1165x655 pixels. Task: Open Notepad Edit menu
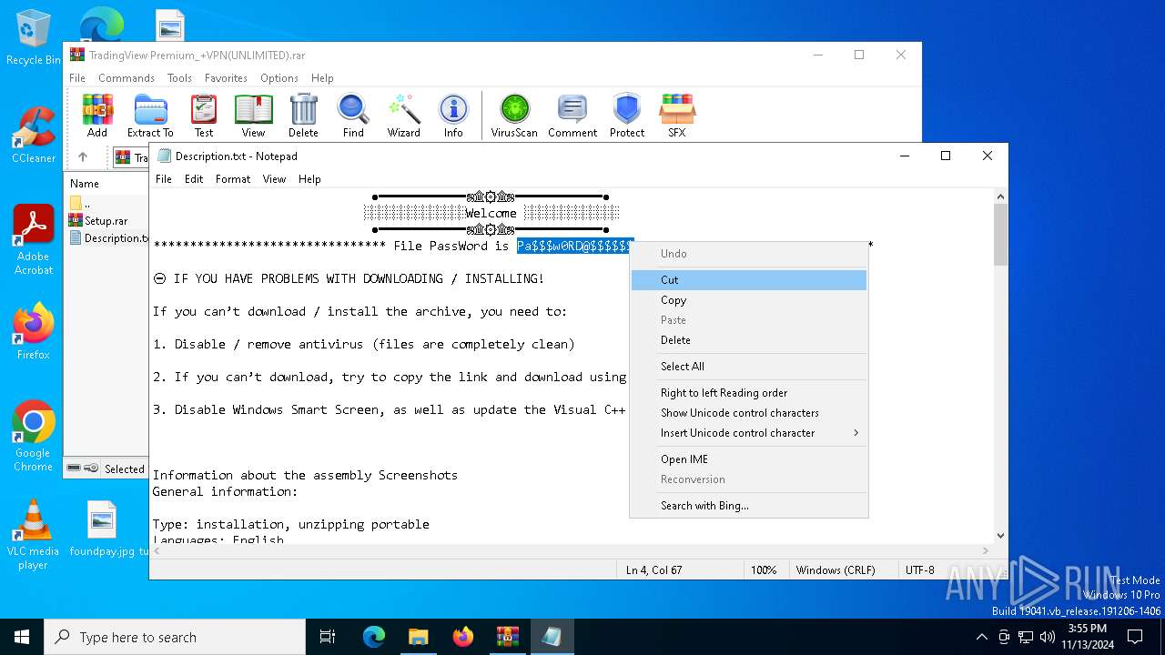click(x=194, y=179)
